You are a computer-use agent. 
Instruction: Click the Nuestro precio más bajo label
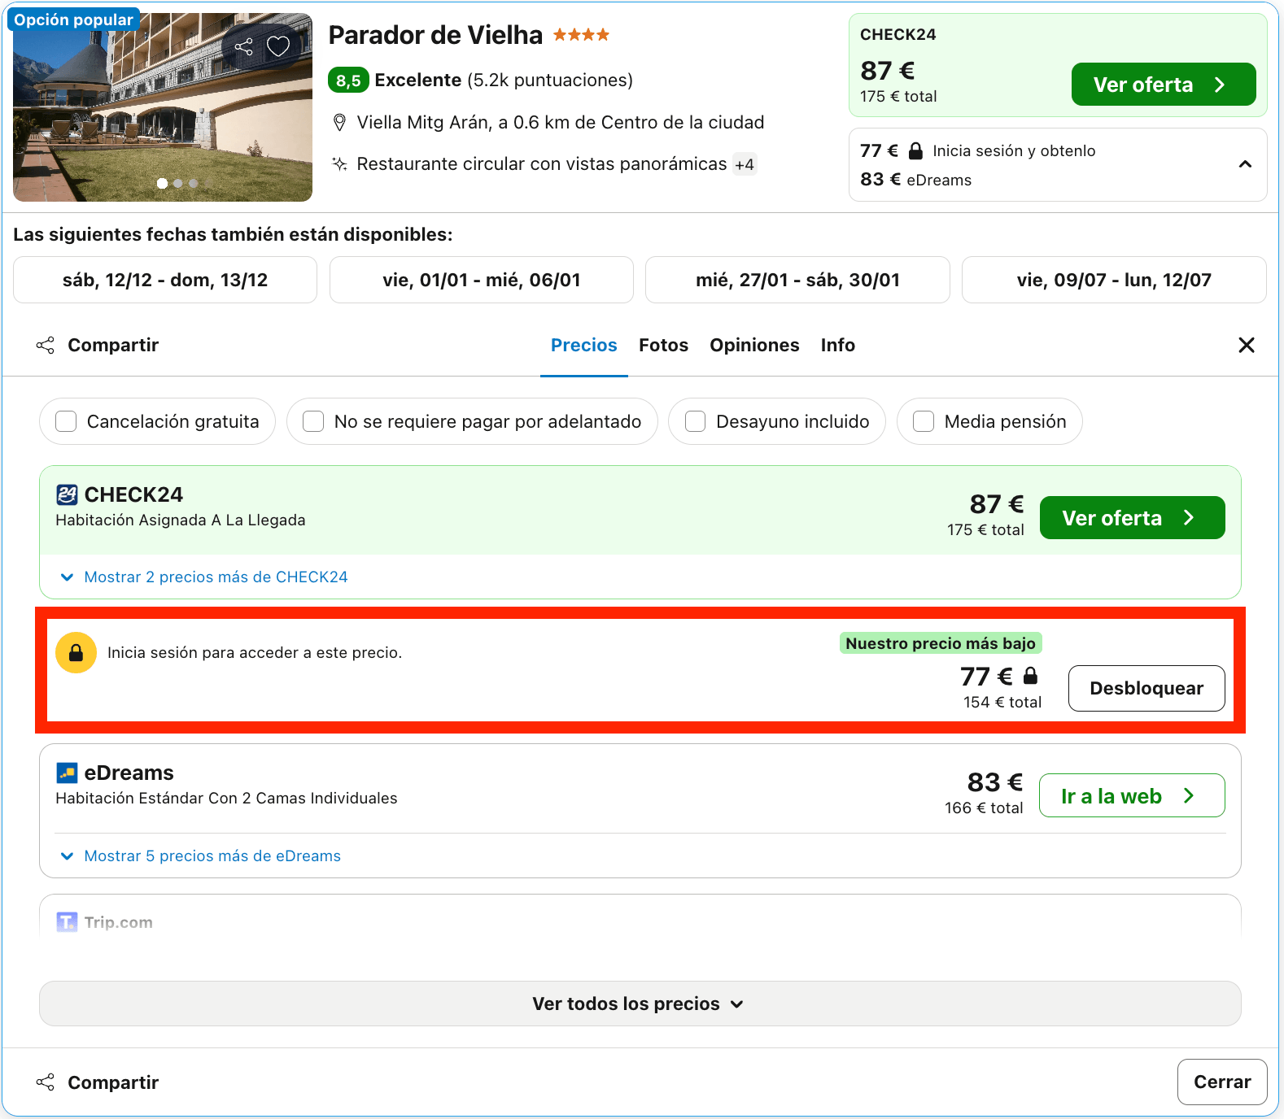941,643
